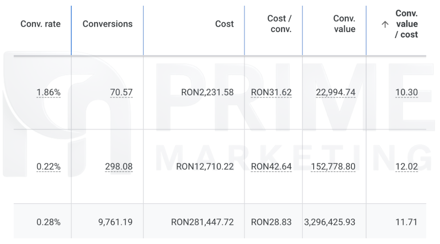The image size is (440, 244).
Task: Click the RON42.64 cost per conversion value
Action: click(x=271, y=167)
